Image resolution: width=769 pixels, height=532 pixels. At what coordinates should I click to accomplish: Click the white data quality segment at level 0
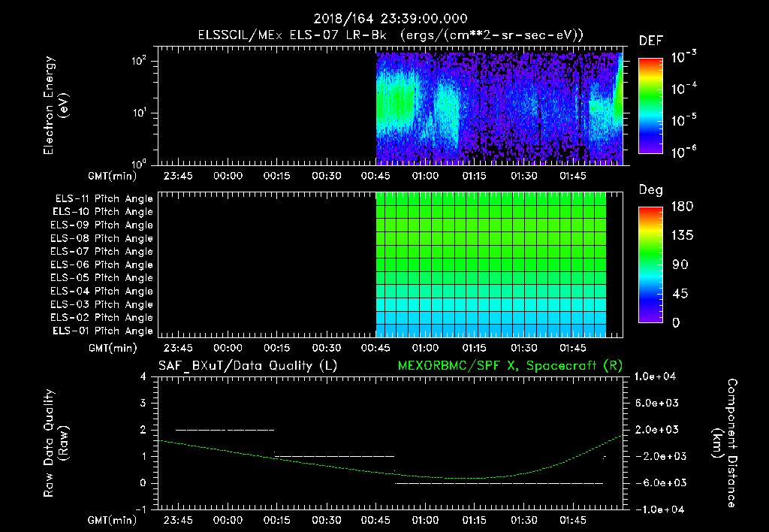499,483
